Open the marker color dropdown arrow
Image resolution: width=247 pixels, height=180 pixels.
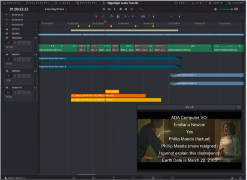136,16
